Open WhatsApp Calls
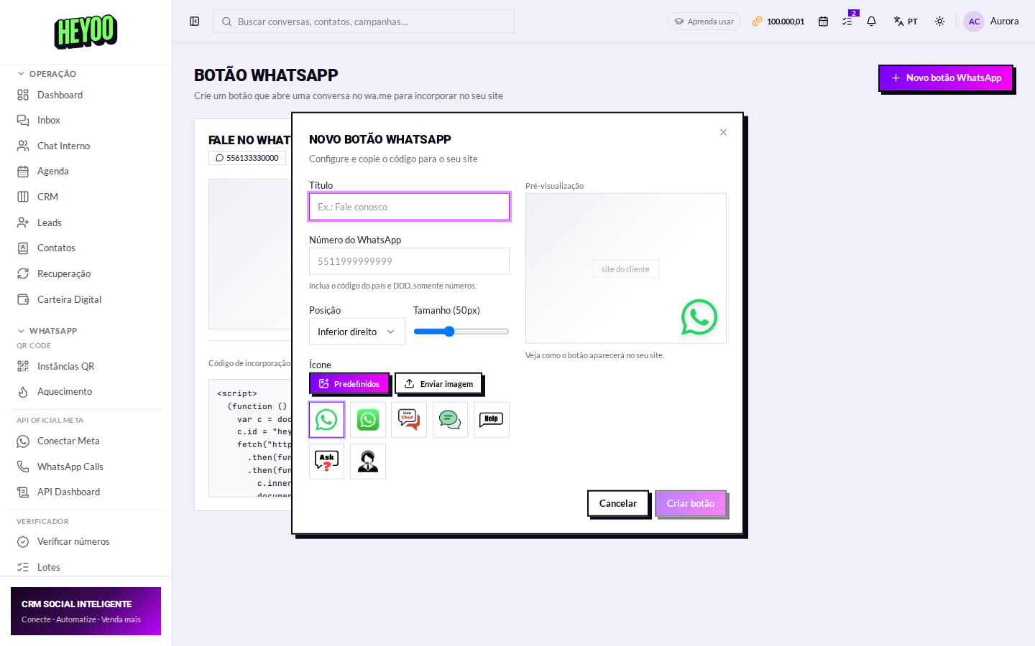Screen dimensions: 1035x646 (x=86, y=467)
